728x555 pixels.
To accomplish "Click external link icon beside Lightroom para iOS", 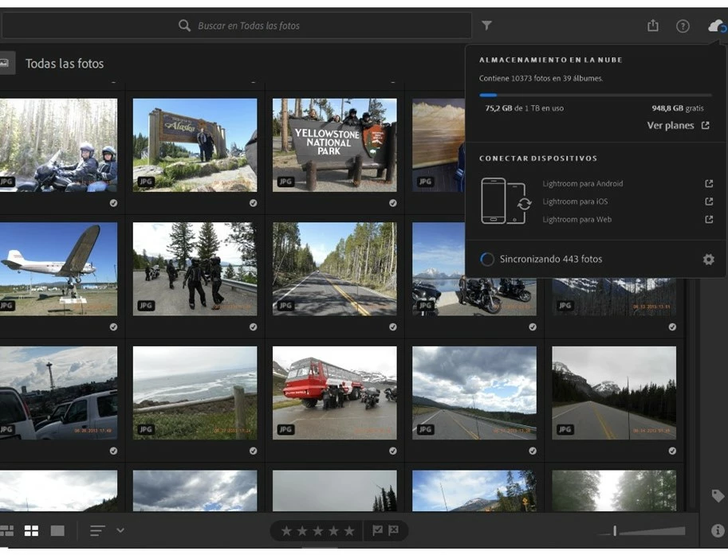I will pos(709,201).
